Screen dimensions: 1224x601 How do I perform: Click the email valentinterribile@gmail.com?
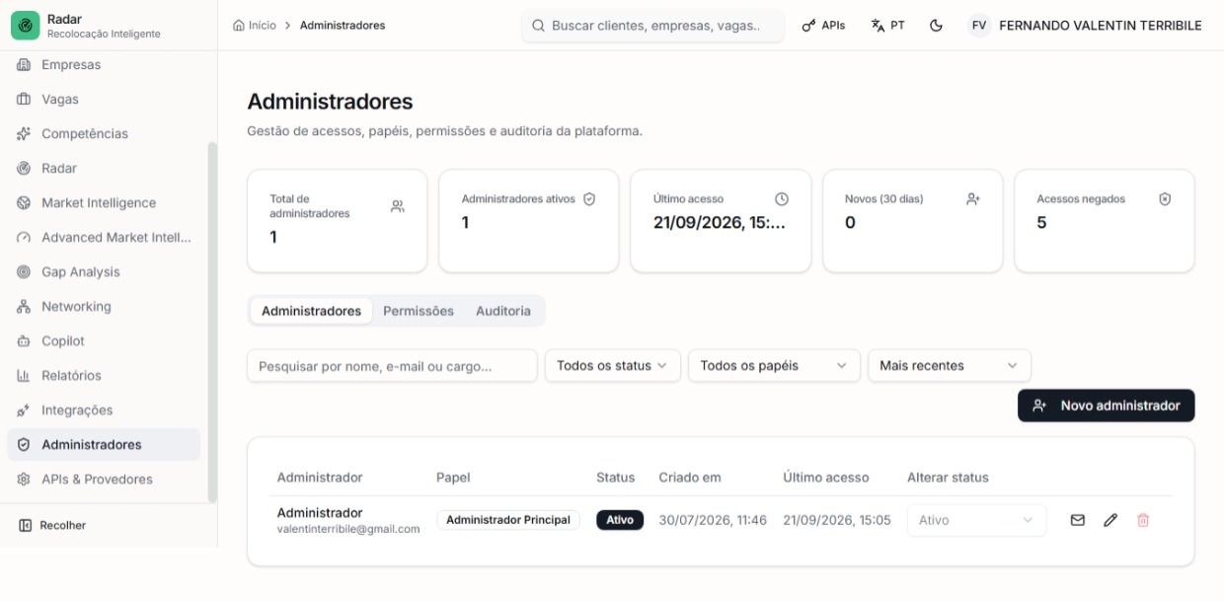tap(348, 529)
